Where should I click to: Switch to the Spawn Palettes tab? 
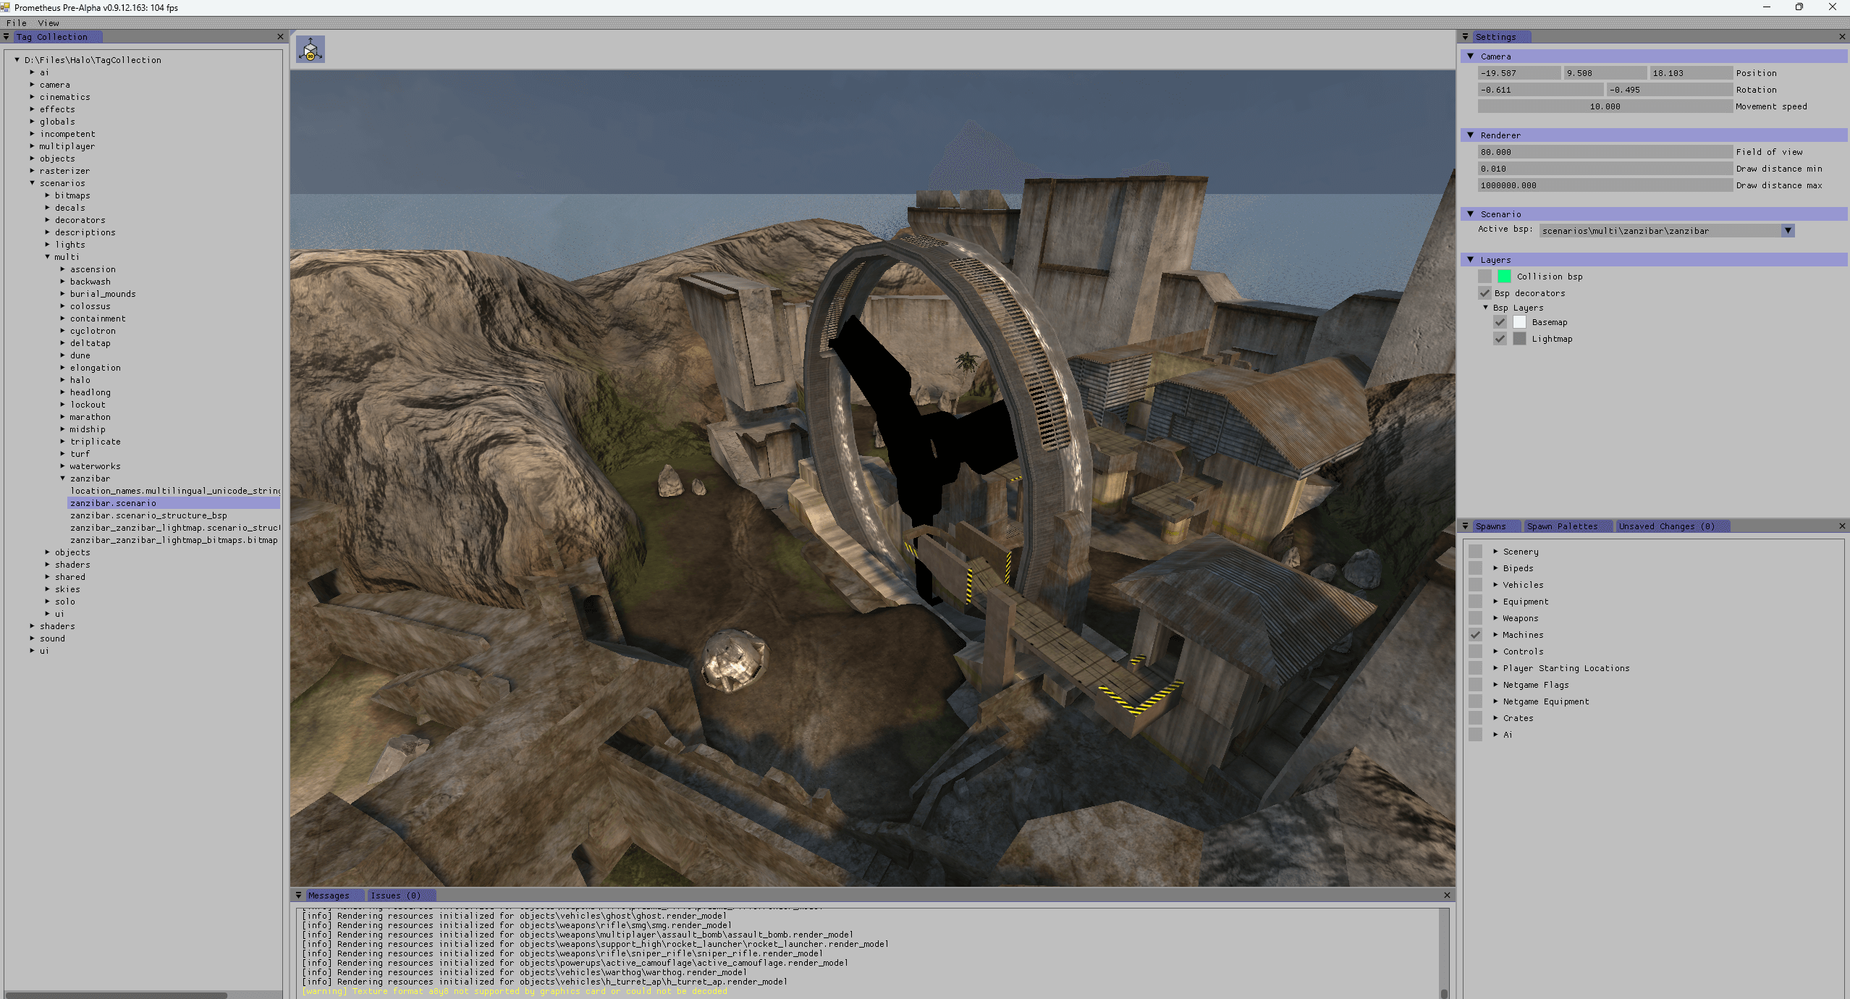click(x=1562, y=526)
